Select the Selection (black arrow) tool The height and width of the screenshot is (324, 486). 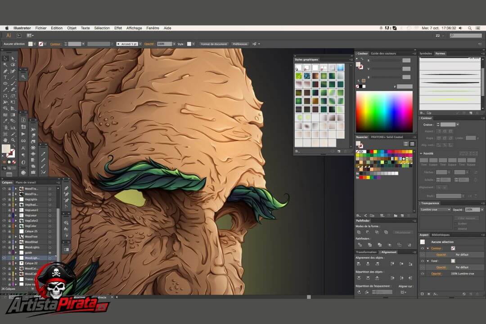coord(5,58)
